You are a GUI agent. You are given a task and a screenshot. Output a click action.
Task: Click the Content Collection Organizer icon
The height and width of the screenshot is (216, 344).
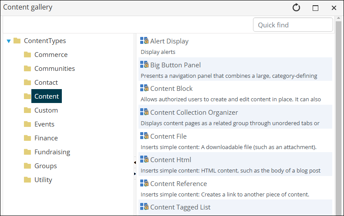[145, 112]
